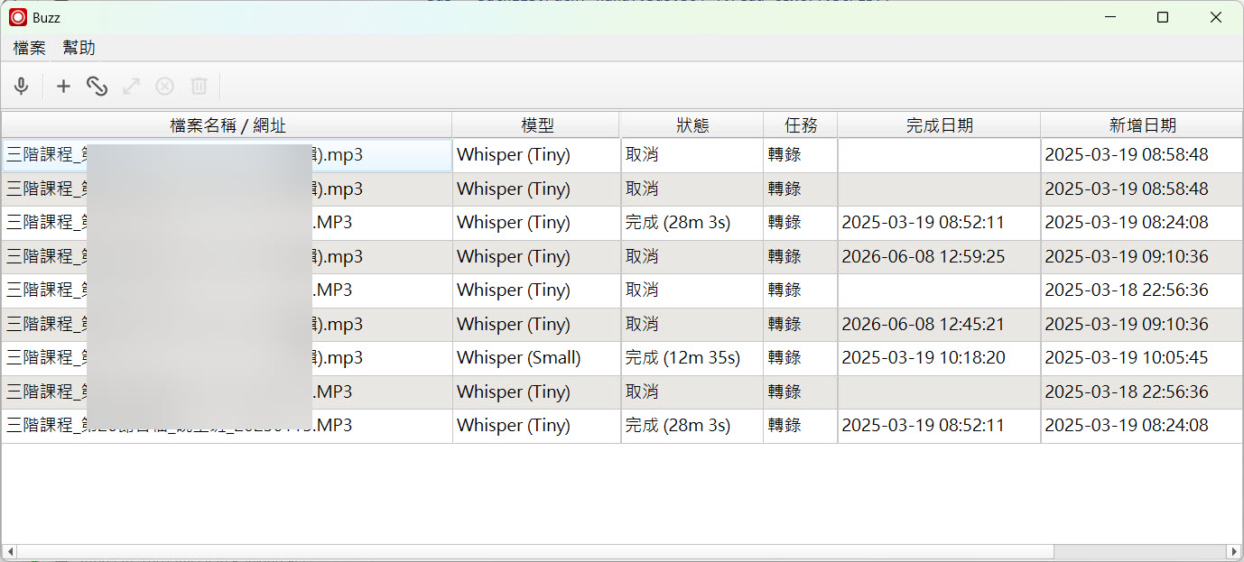Select added date in row completed 2026-06-08 12:59:25
The width and height of the screenshot is (1244, 562).
tap(1142, 257)
